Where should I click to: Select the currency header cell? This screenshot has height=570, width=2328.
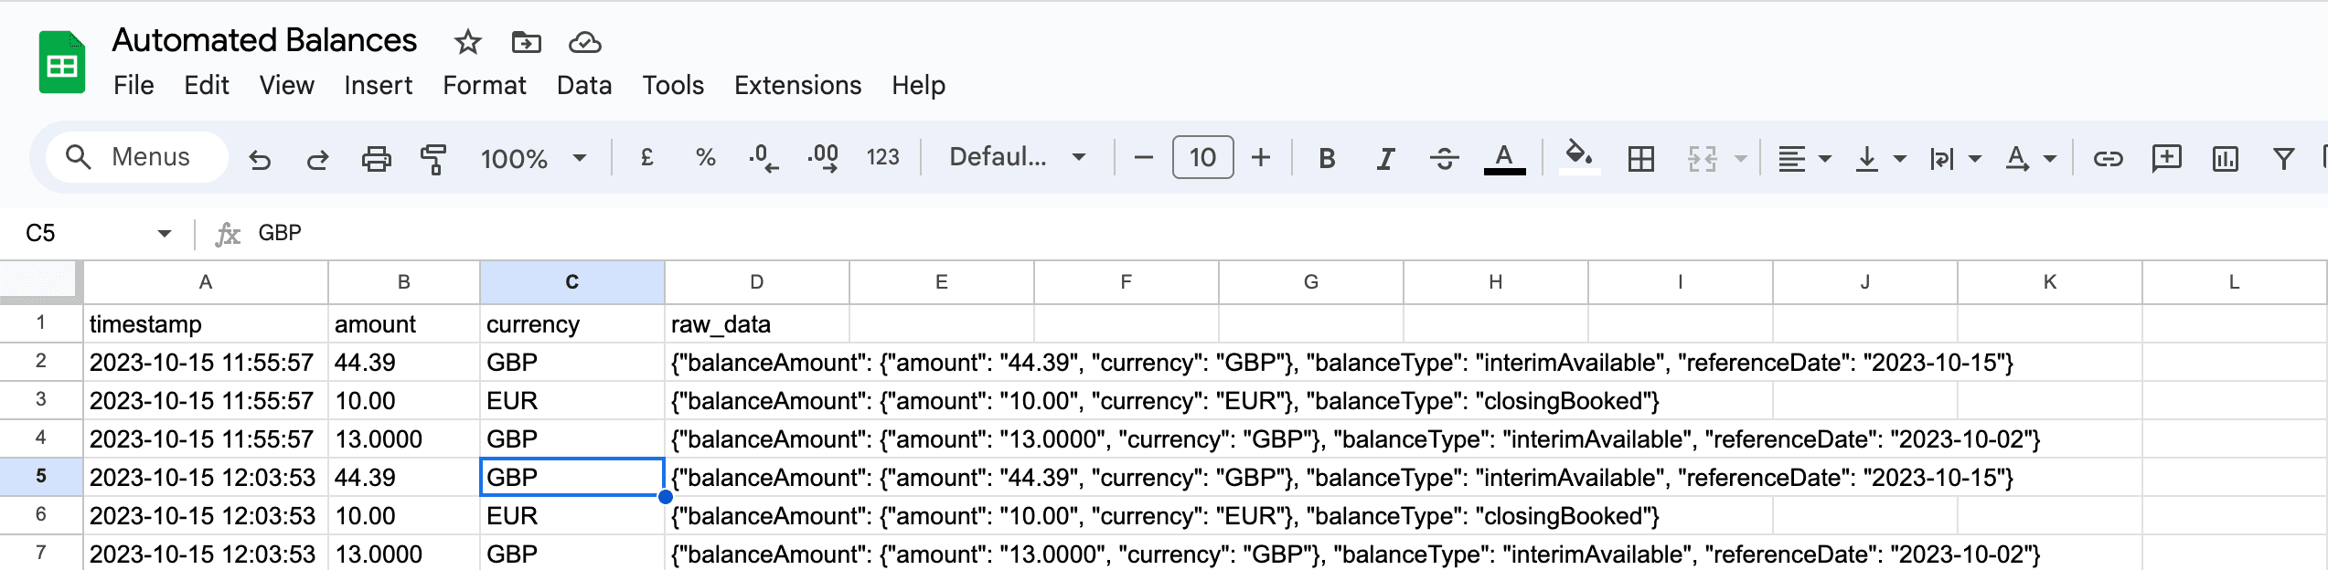click(572, 324)
